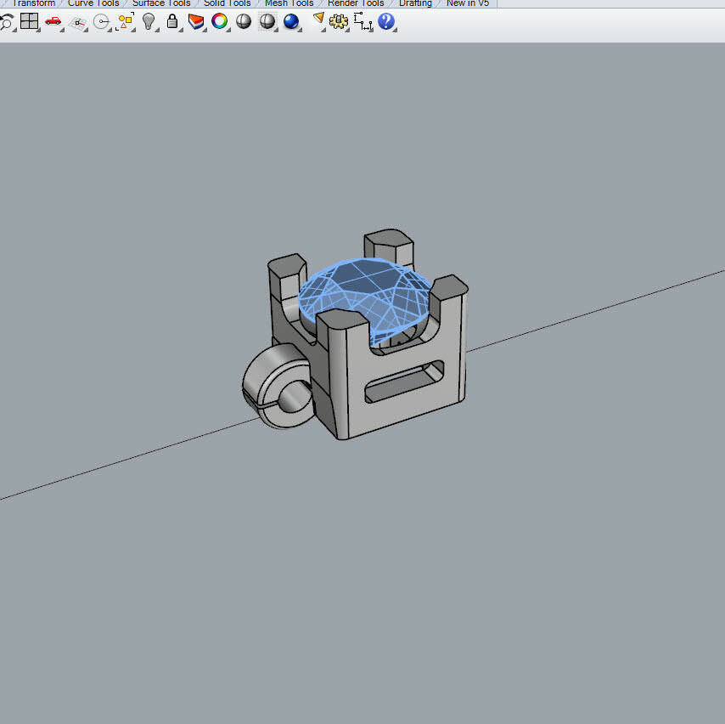Viewport: 725px width, 724px height.
Task: Toggle the padlock lock objects icon
Action: 172,21
